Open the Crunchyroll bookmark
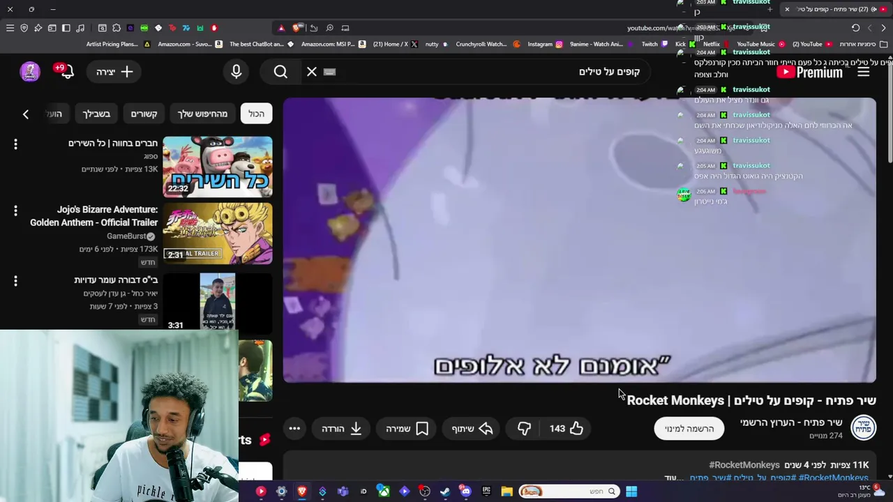 [x=488, y=44]
